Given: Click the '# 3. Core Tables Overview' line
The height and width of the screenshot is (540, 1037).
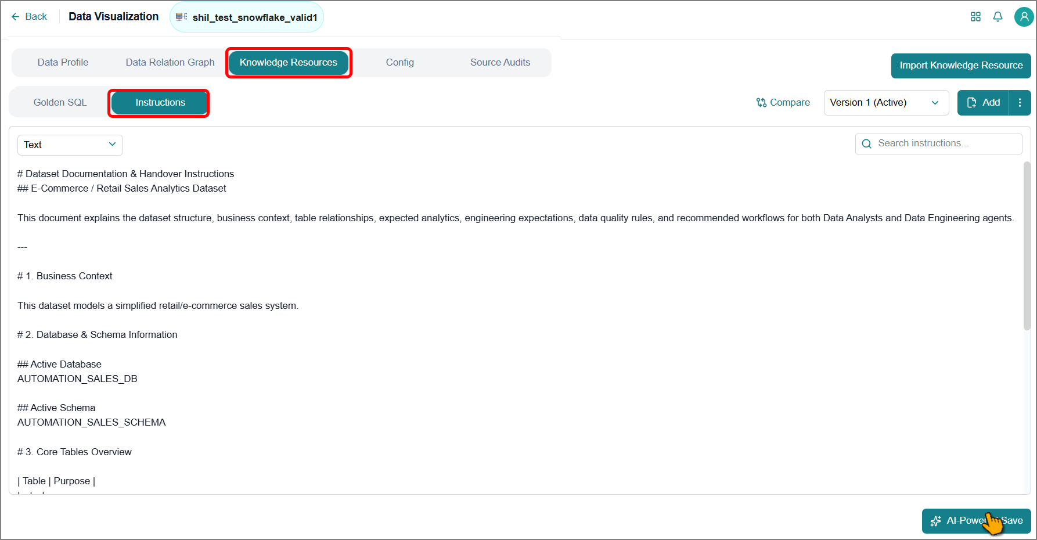Looking at the screenshot, I should [x=74, y=452].
